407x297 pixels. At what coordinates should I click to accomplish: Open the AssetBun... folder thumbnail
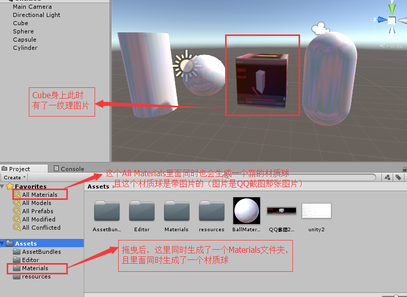pyautogui.click(x=107, y=211)
